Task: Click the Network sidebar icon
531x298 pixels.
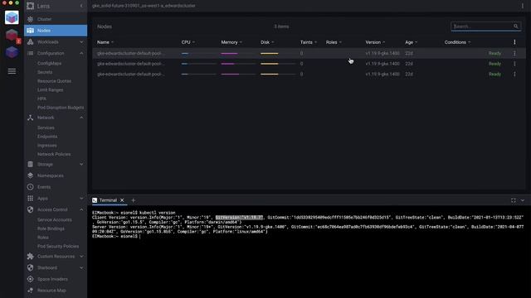Action: 30,118
